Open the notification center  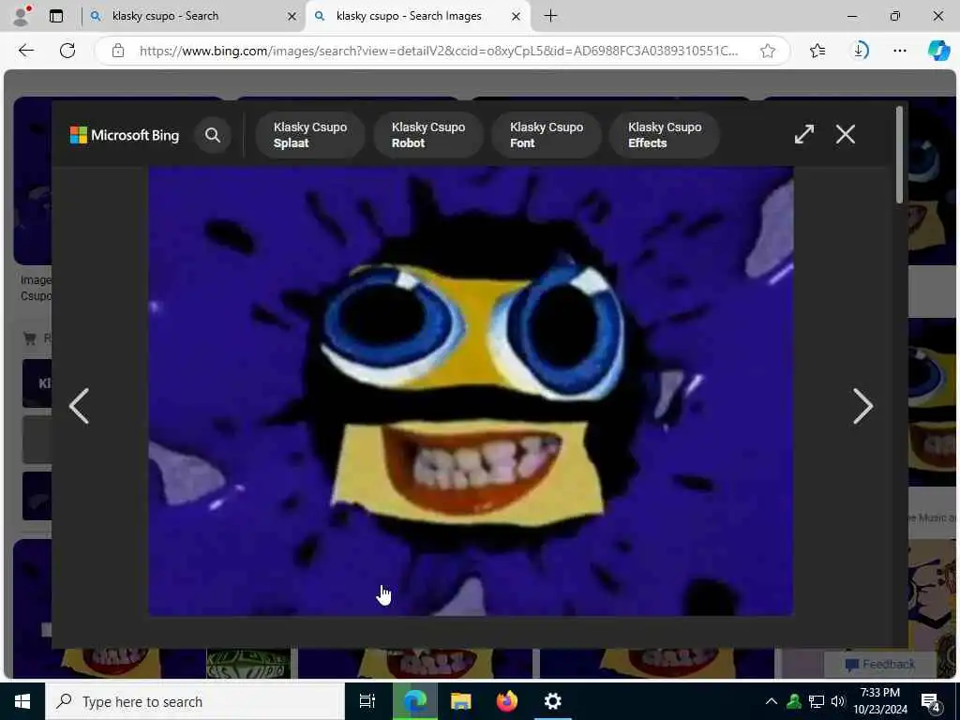[930, 701]
